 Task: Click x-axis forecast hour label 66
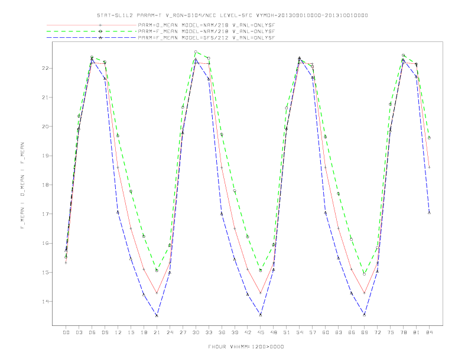pos(352,332)
